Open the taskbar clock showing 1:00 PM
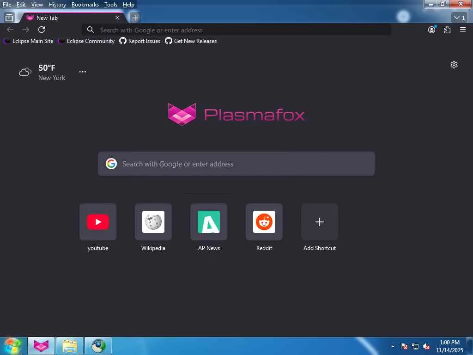The width and height of the screenshot is (473, 355). coord(449,346)
